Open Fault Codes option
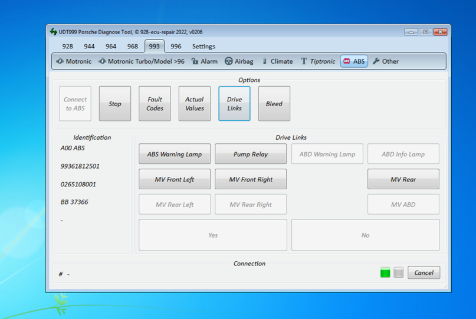 pos(155,104)
